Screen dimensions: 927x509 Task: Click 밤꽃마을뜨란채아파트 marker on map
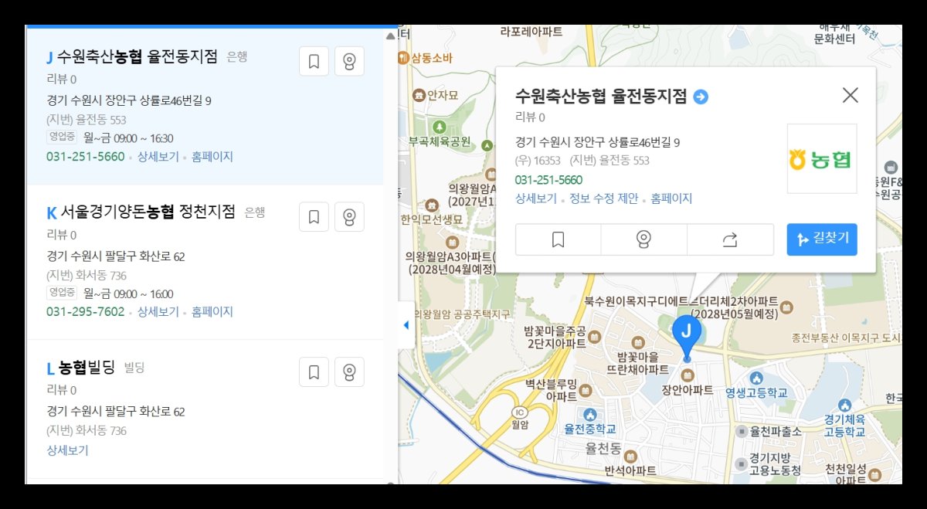[637, 341]
